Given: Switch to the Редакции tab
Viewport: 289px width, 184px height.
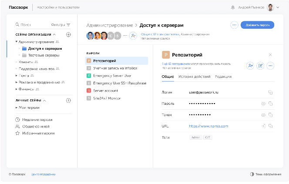Looking at the screenshot, I should (223, 77).
